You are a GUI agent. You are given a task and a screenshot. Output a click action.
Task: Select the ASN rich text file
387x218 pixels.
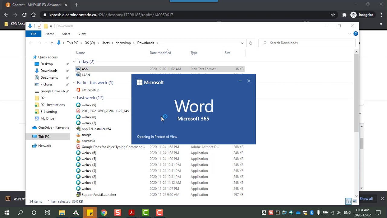(x=159, y=69)
